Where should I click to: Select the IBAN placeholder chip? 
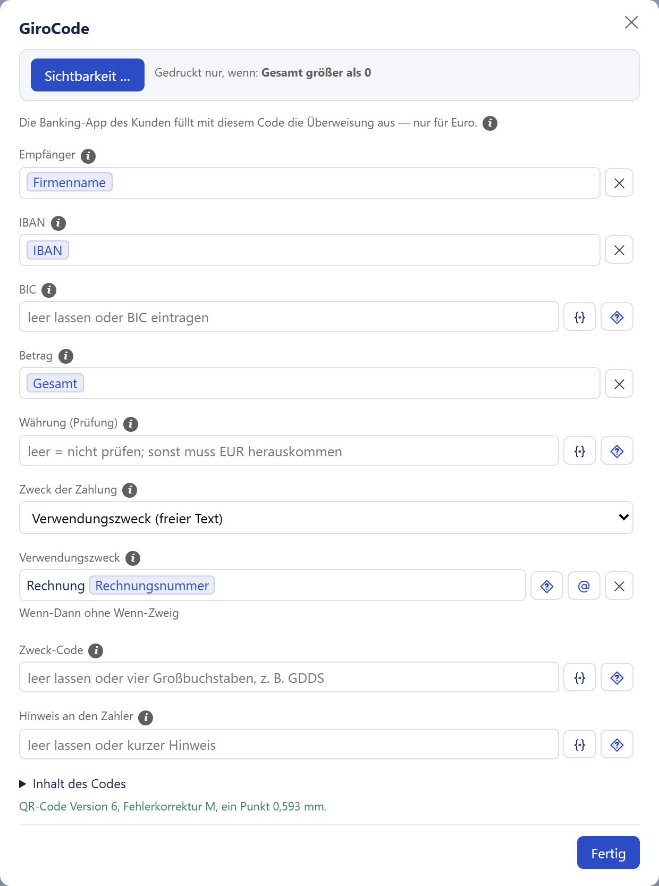point(48,250)
